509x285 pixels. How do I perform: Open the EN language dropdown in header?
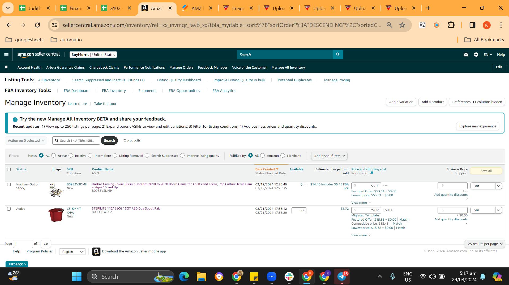(488, 55)
